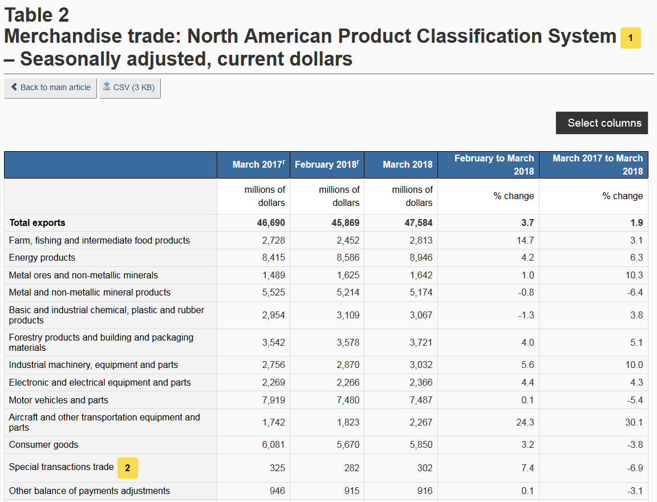Click the Table 2 Merchandise trade heading
This screenshot has height=502, width=657.
[310, 37]
